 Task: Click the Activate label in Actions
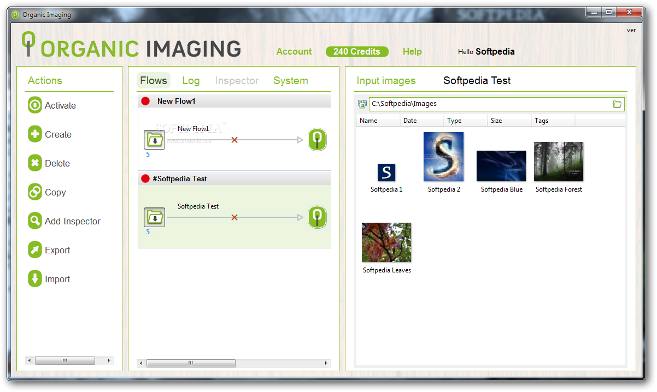(x=60, y=106)
